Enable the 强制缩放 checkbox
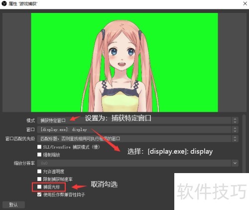The image size is (249, 210). [39, 155]
